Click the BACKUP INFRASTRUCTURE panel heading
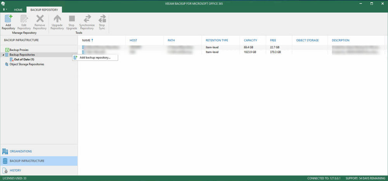 pos(21,40)
